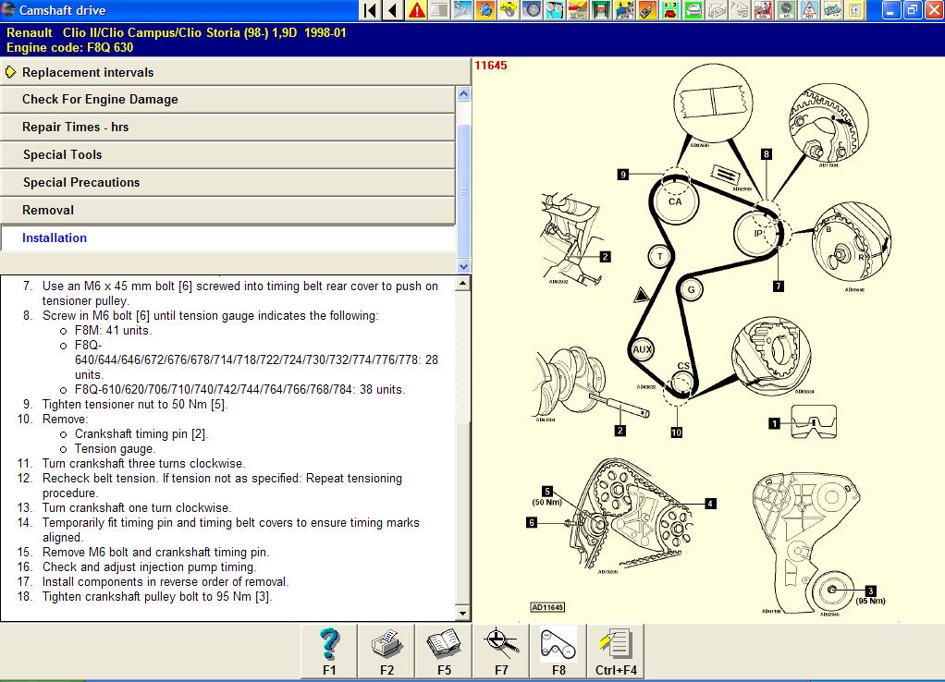The height and width of the screenshot is (682, 945).
Task: Open the Ctrl+F4 notes button
Action: tap(615, 652)
